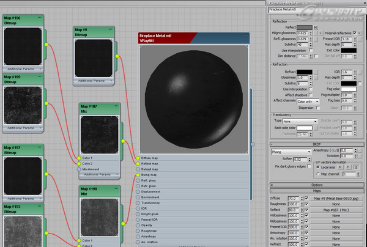Click the Roughness map None button
The height and width of the screenshot is (247, 367).
click(336, 204)
